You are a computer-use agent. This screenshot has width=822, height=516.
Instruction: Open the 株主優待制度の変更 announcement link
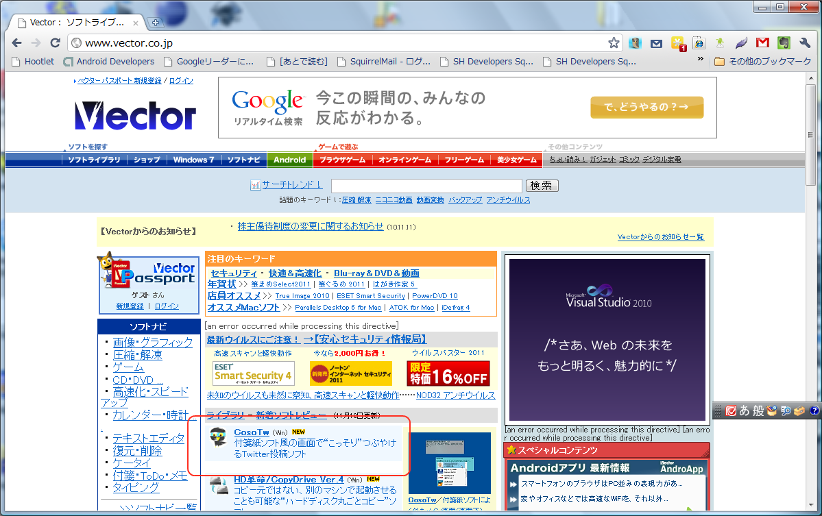[x=311, y=226]
